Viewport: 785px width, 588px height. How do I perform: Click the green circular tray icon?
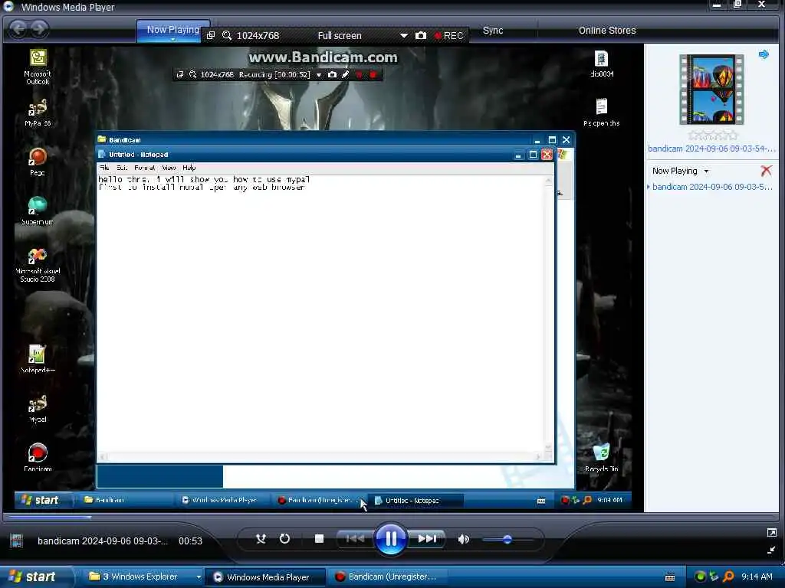[x=701, y=577]
